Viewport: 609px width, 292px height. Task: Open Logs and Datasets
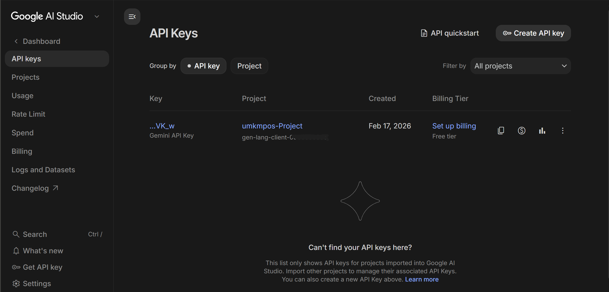pos(43,170)
